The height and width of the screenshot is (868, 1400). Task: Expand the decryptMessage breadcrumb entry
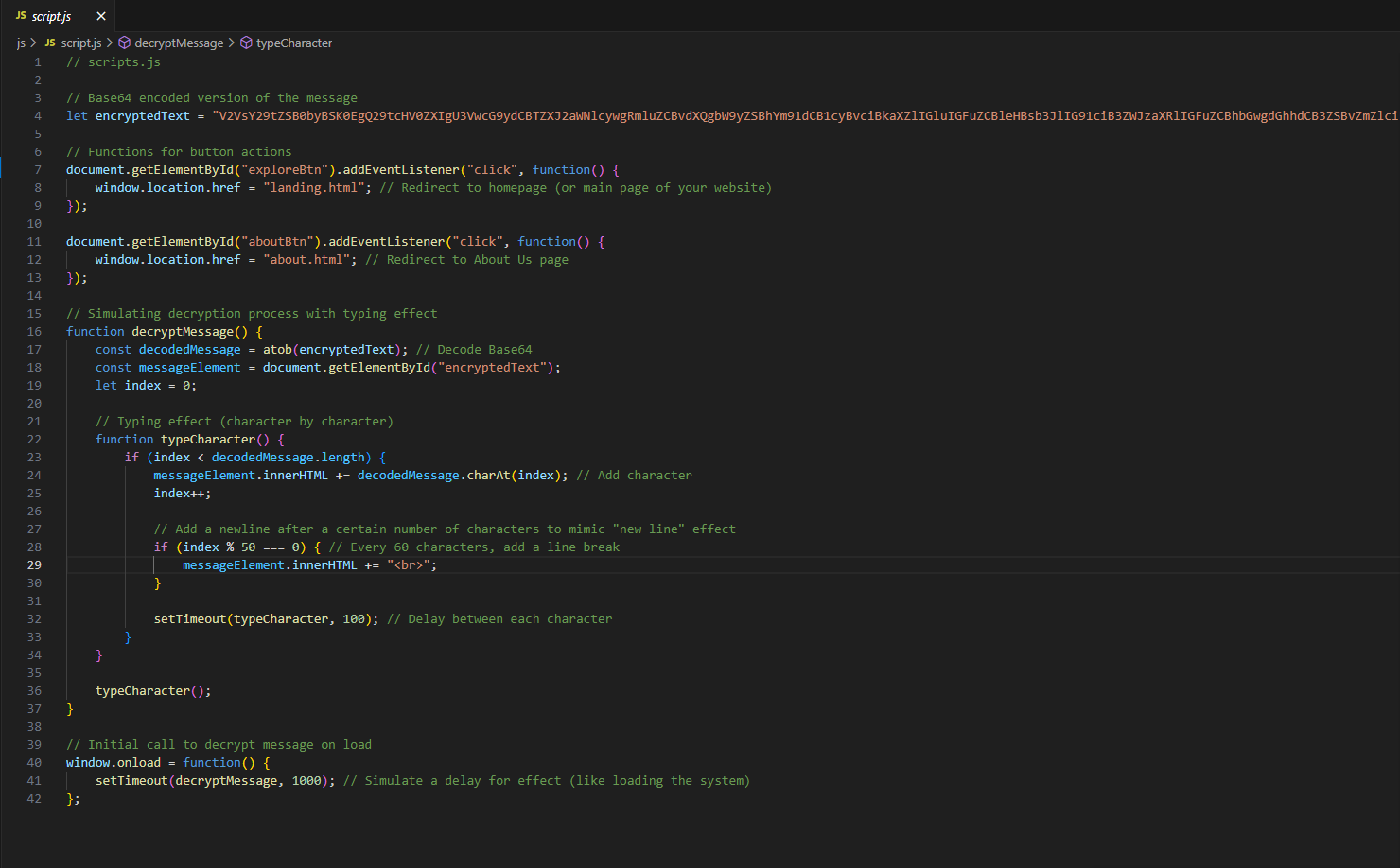[178, 43]
